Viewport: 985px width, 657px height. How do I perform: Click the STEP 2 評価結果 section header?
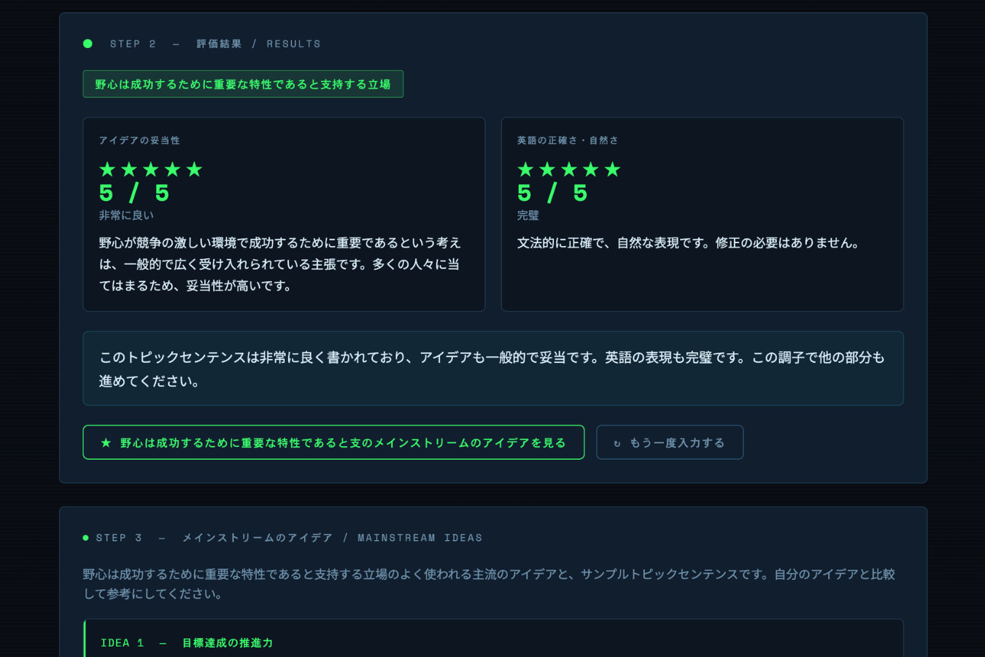(x=215, y=43)
